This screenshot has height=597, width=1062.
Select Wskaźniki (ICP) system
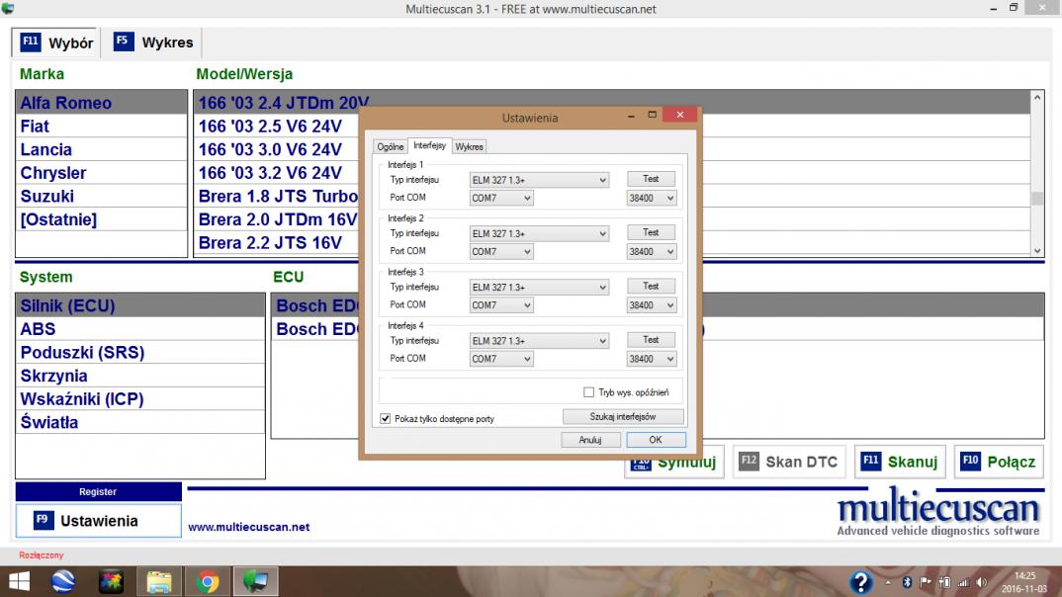140,398
